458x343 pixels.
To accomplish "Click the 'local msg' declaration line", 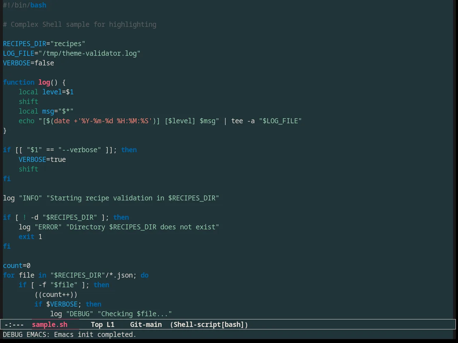I will (x=46, y=111).
